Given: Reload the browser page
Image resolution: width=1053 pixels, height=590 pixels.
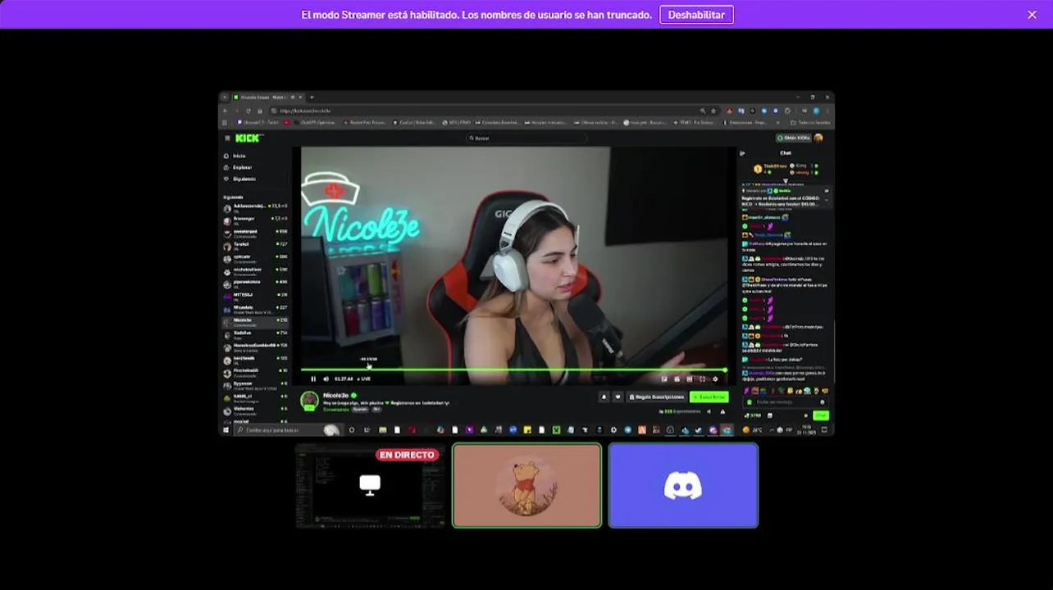Looking at the screenshot, I should click(x=248, y=111).
